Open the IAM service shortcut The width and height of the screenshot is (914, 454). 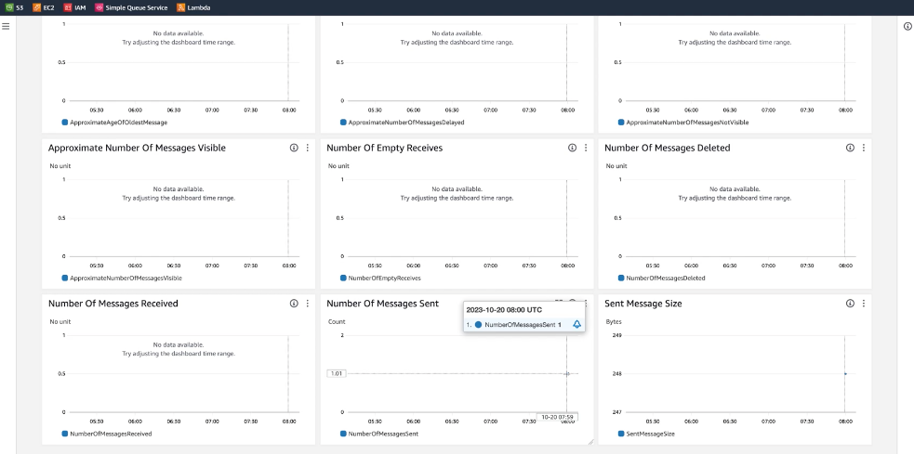click(x=75, y=7)
